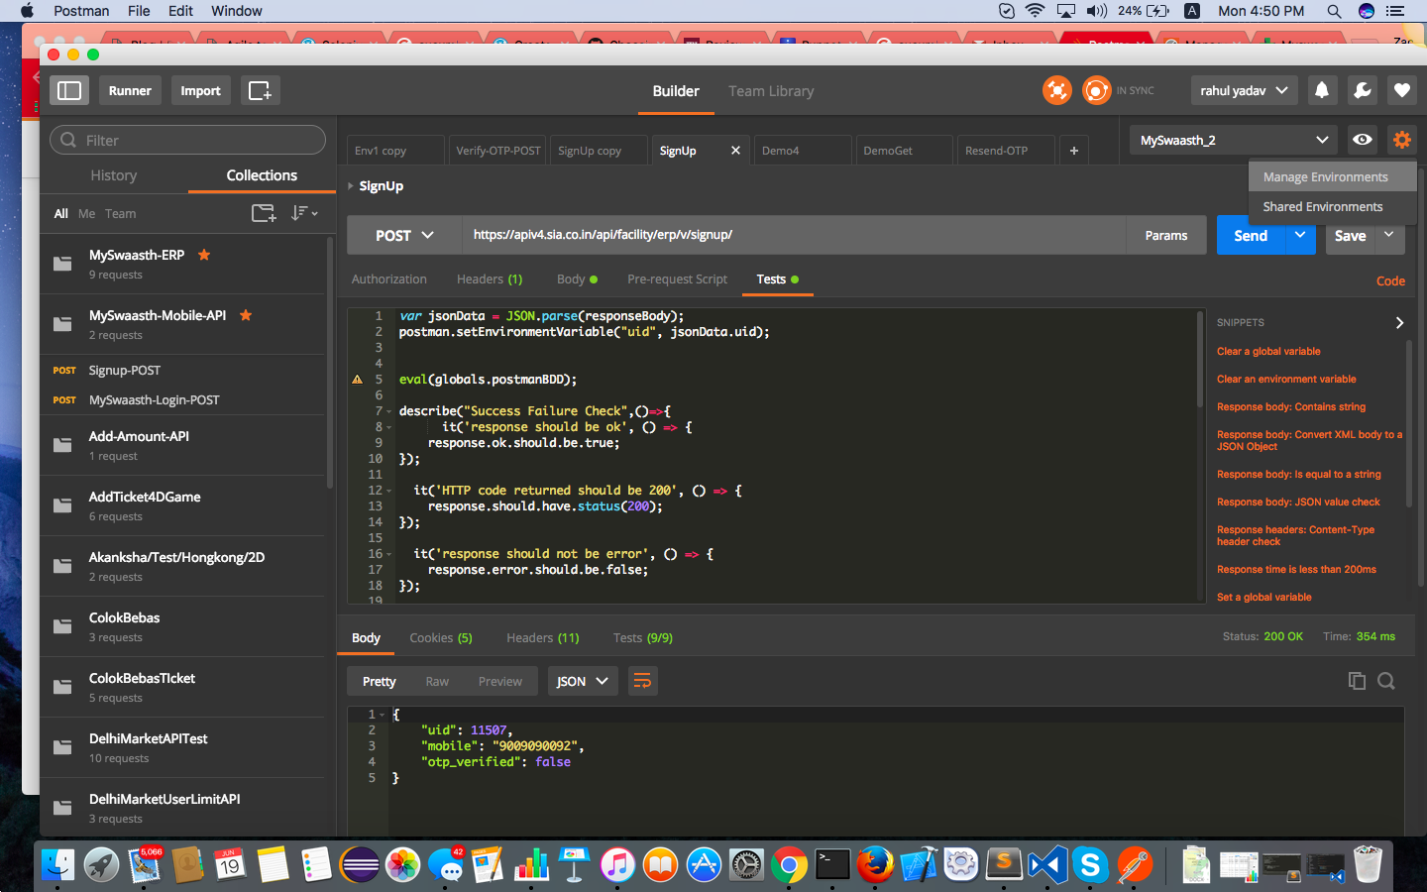The height and width of the screenshot is (892, 1427).
Task: Open collections sort order dropdown
Action: click(304, 213)
